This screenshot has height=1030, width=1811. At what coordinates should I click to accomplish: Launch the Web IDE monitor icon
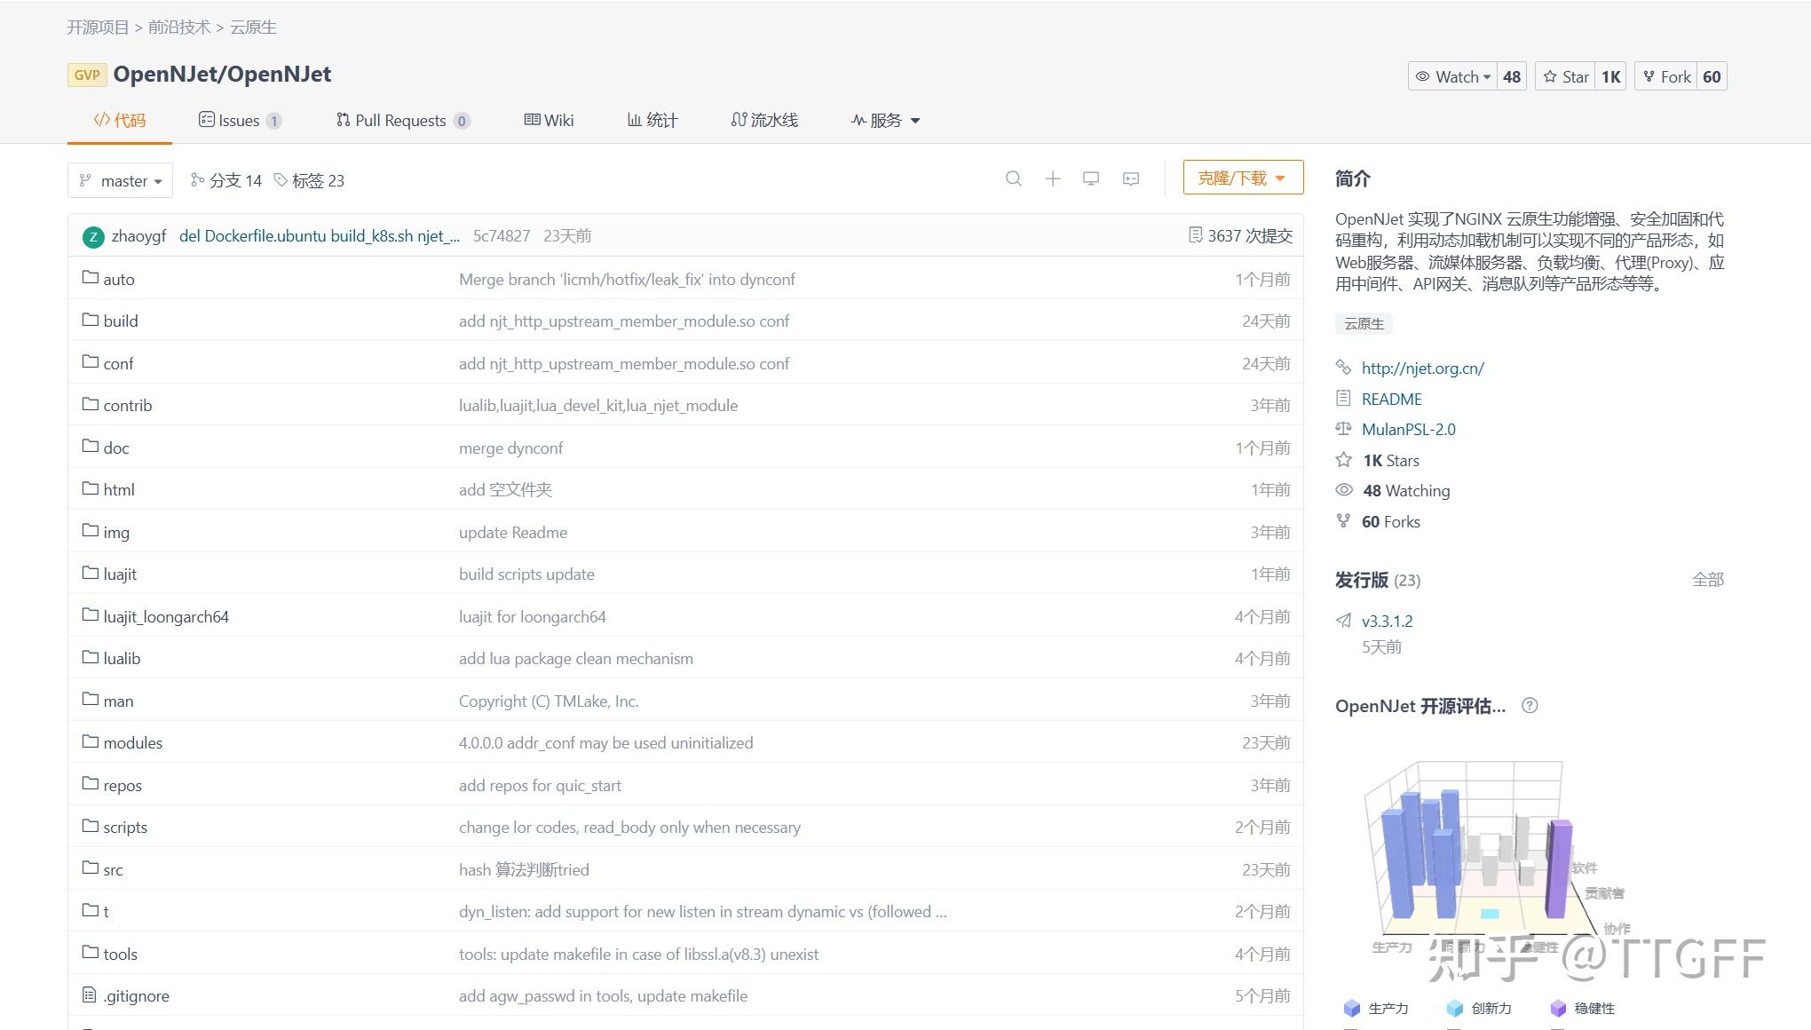[x=1091, y=178]
